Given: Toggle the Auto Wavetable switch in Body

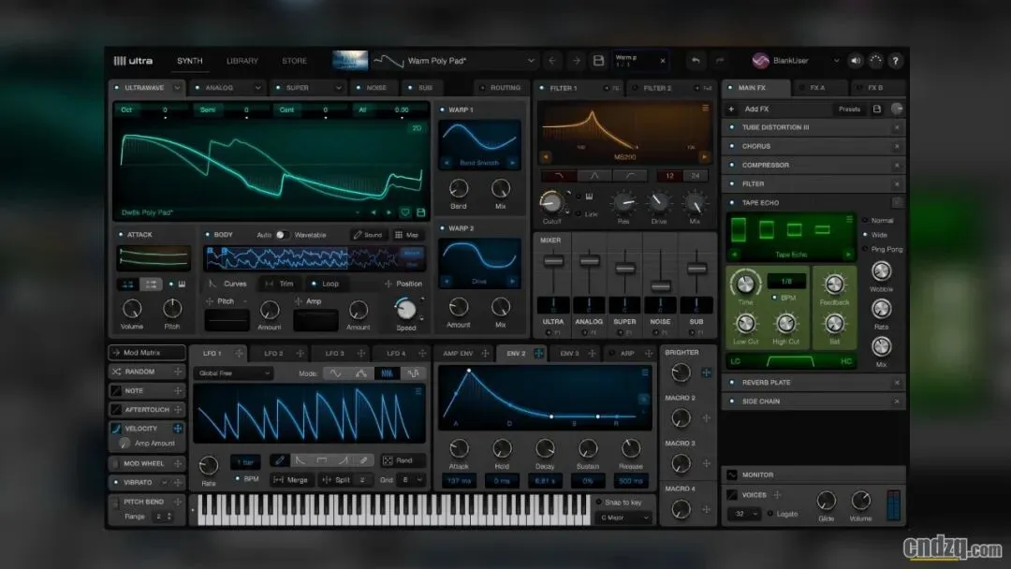Looking at the screenshot, I should coord(282,235).
